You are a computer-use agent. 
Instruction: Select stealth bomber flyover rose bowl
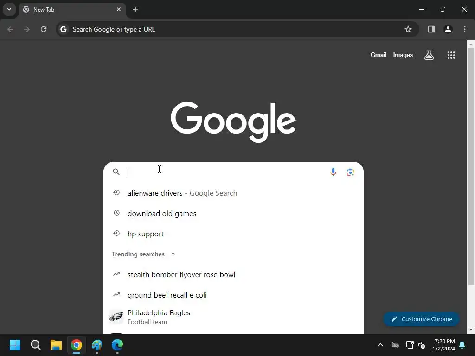[233, 274]
